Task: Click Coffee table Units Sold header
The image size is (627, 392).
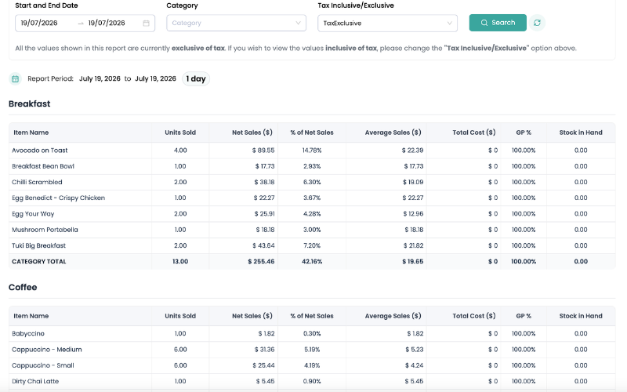Action: tap(180, 316)
